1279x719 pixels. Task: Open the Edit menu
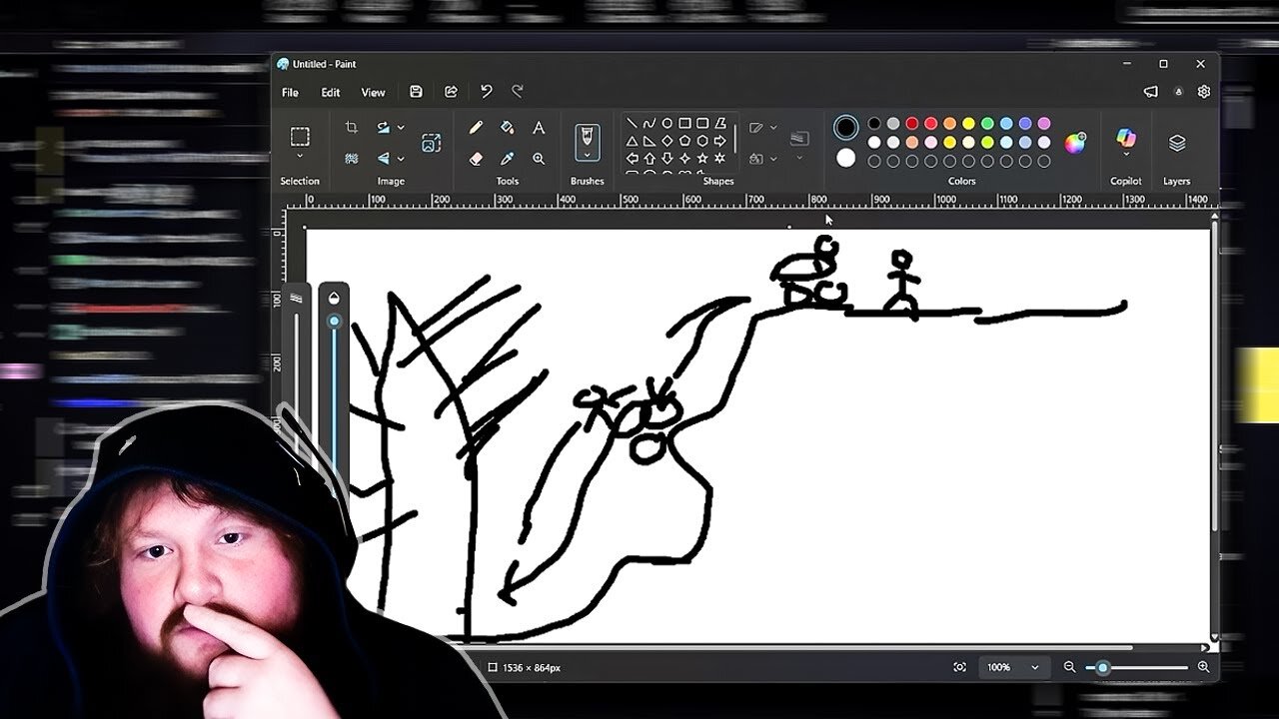point(331,92)
